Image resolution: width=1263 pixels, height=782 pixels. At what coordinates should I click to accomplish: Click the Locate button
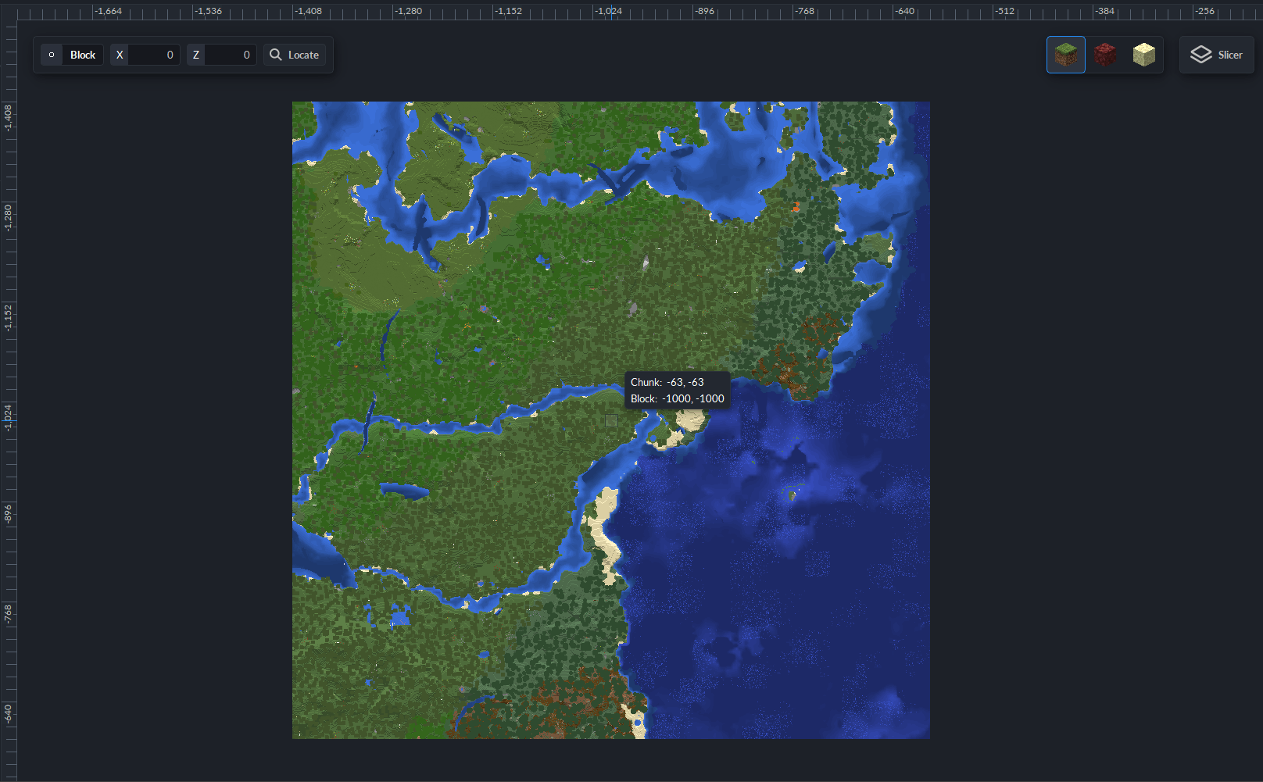(295, 55)
